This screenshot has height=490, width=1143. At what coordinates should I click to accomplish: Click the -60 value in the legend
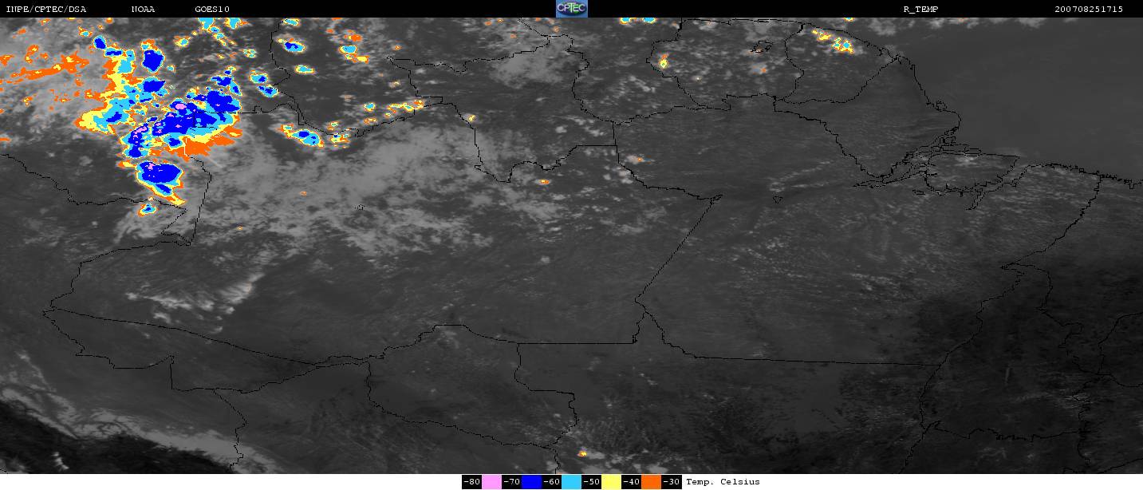pos(551,482)
